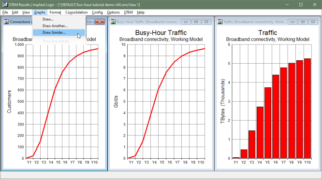Click the Traffic window chart icon

point(220,22)
